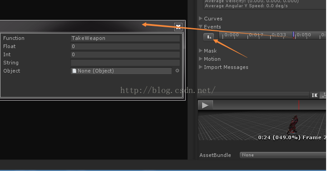Click the Int value field
The image size is (327, 171).
pos(125,54)
